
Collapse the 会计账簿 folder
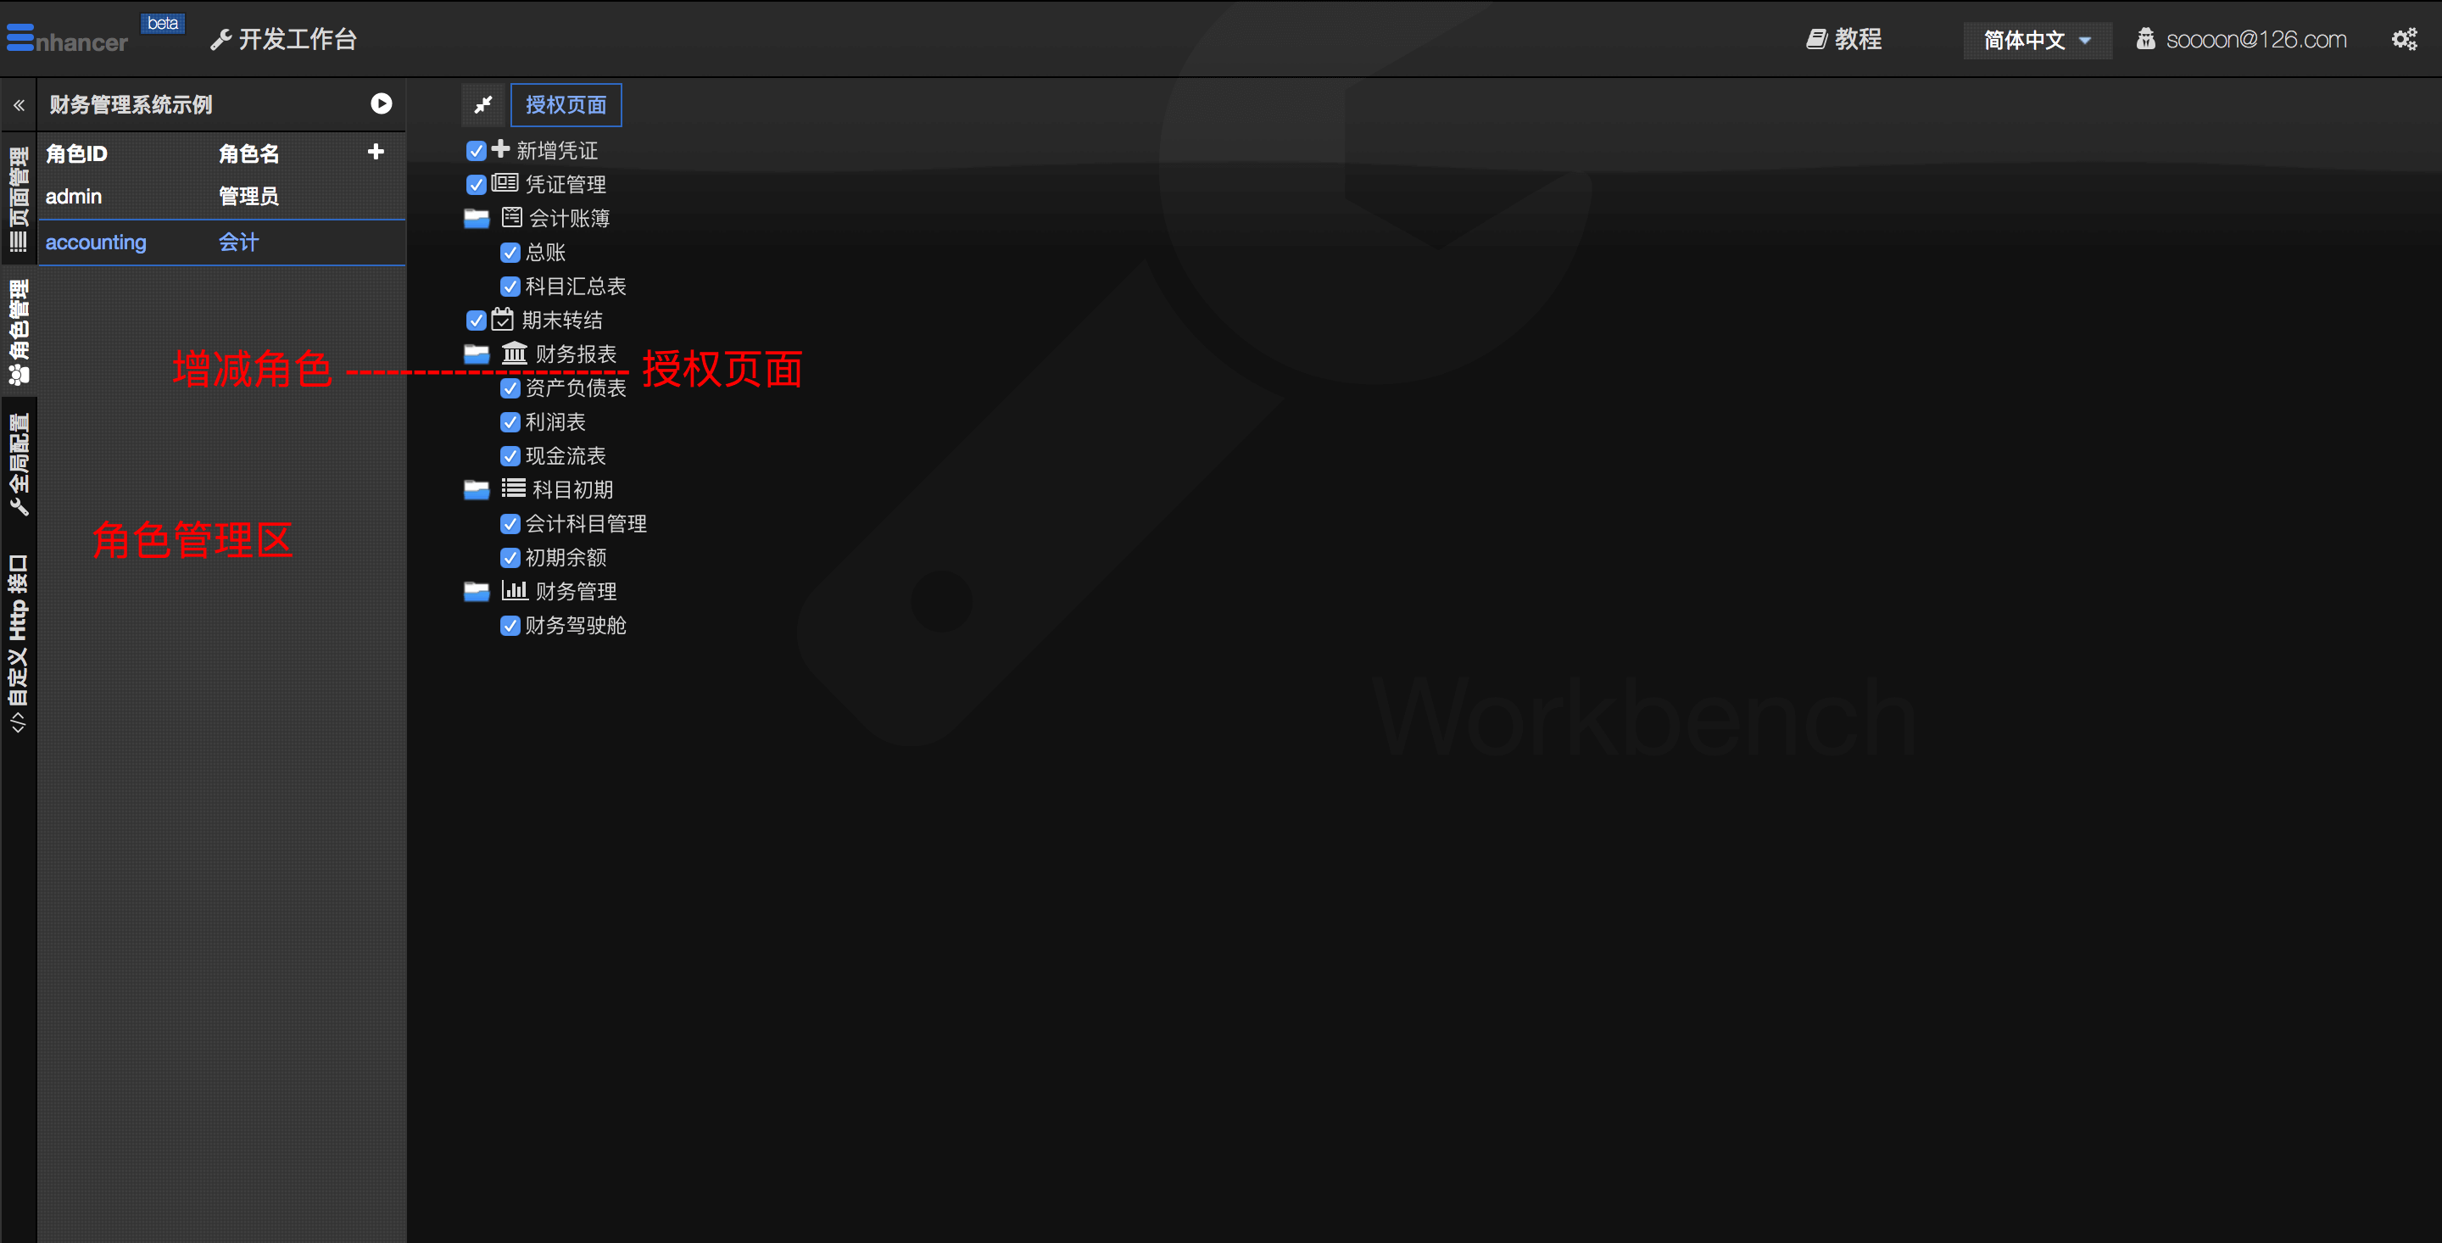point(476,219)
